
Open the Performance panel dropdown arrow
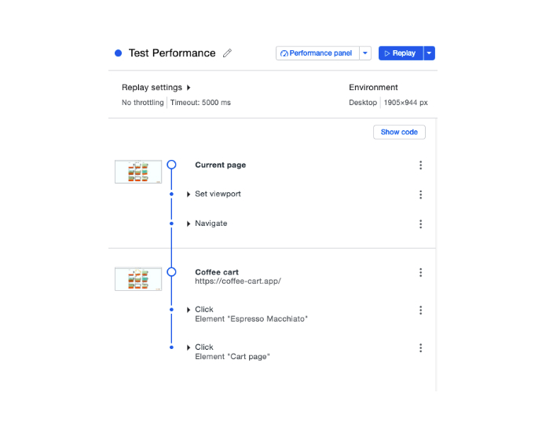click(x=365, y=53)
